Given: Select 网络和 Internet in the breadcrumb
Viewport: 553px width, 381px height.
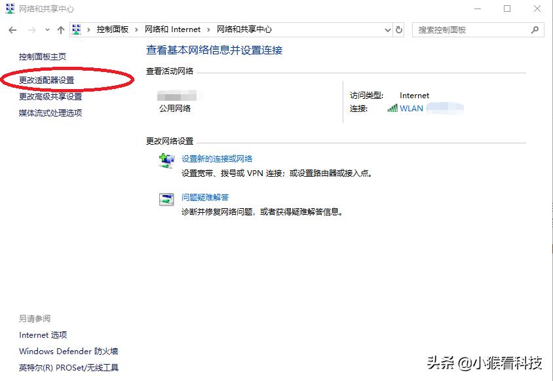Looking at the screenshot, I should coord(173,29).
